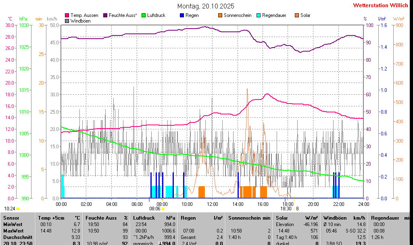
Task: Click the blue Regen legend swatch
Action: pos(182,15)
